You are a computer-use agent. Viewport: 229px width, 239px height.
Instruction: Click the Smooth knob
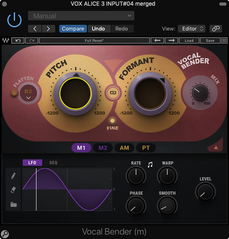click(167, 206)
